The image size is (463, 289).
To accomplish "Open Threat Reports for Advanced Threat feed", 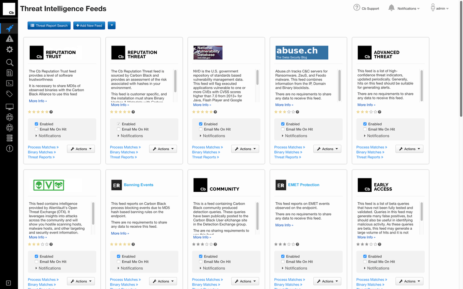I will point(370,157).
